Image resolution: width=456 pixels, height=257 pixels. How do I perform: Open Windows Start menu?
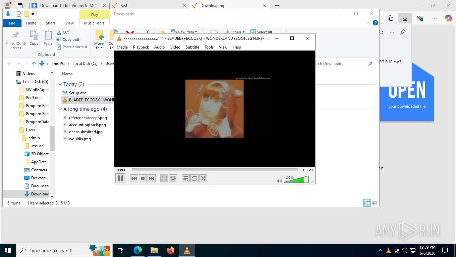coord(8,250)
